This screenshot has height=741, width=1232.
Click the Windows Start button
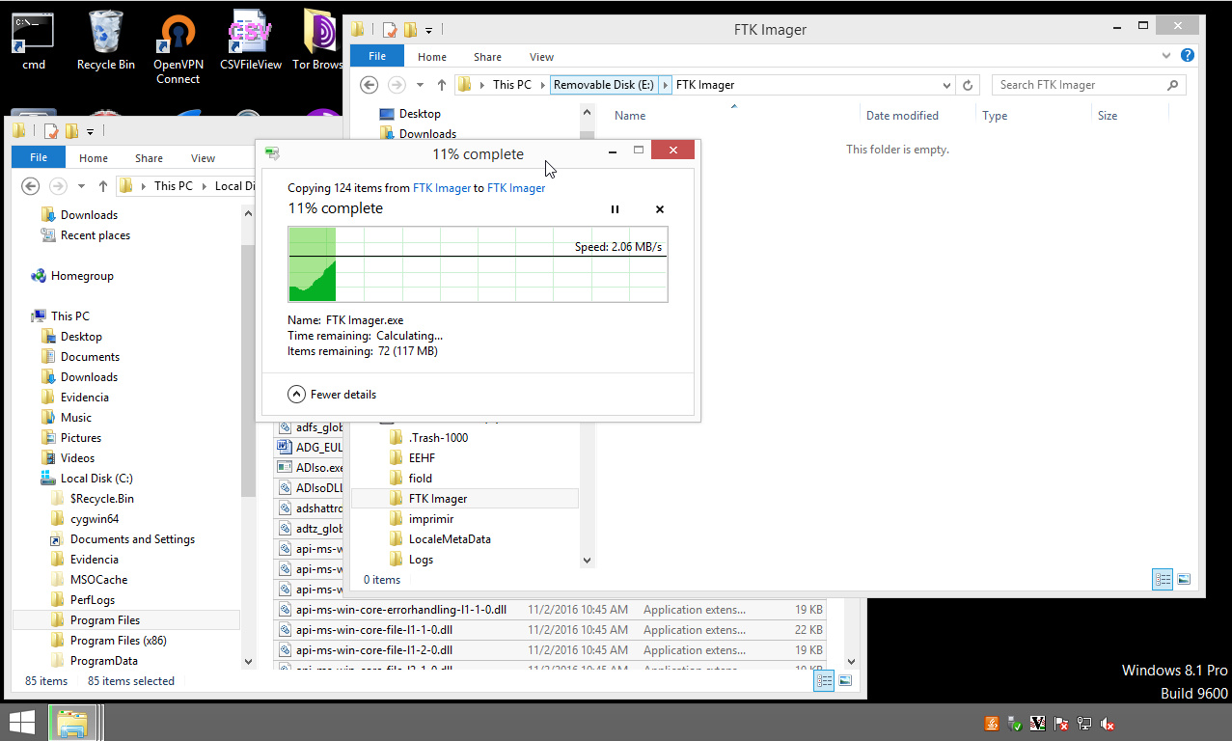pyautogui.click(x=22, y=723)
